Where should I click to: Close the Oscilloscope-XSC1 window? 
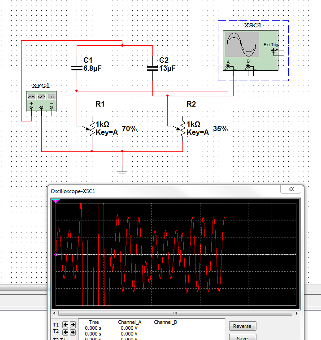(291, 189)
